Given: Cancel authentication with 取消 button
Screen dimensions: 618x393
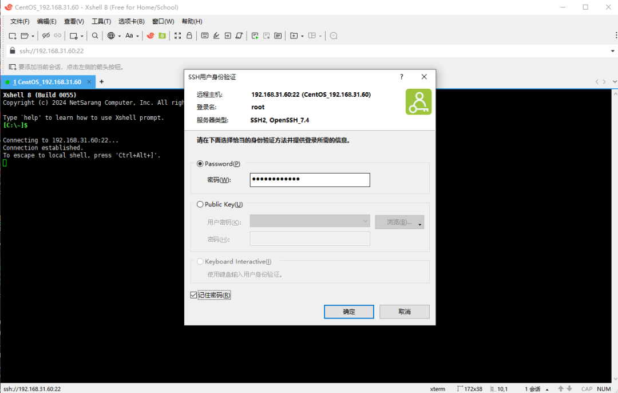Looking at the screenshot, I should tap(405, 312).
